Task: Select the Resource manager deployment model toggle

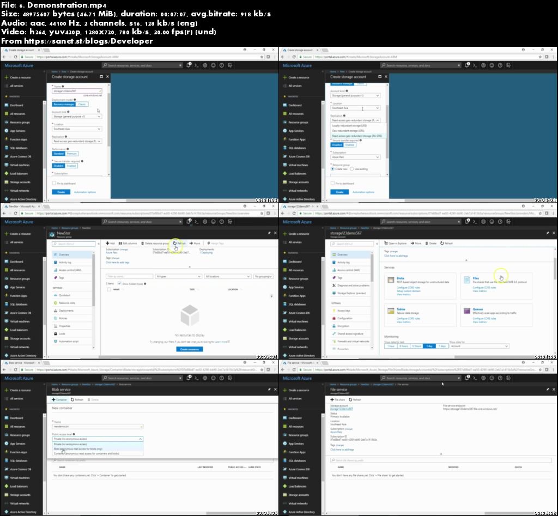Action: click(x=64, y=104)
